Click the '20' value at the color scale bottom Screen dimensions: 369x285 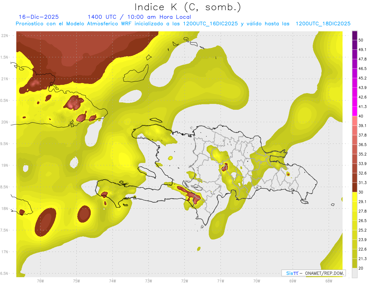[x=361, y=268]
